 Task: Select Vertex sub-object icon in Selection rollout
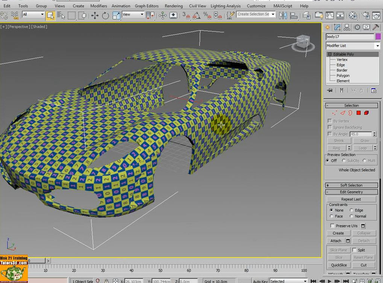334,113
